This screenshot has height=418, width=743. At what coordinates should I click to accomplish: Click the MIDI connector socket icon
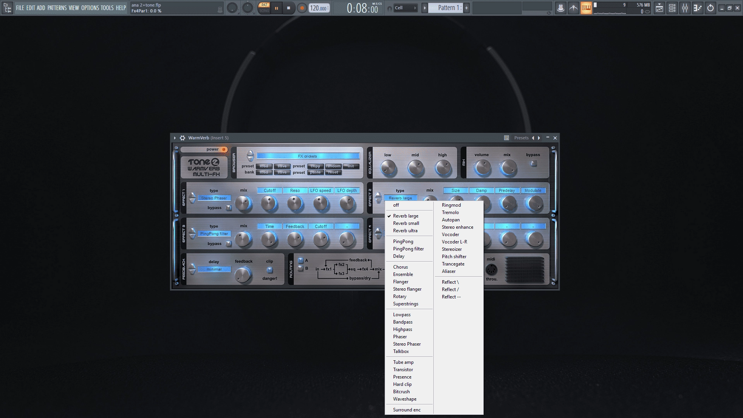491,269
